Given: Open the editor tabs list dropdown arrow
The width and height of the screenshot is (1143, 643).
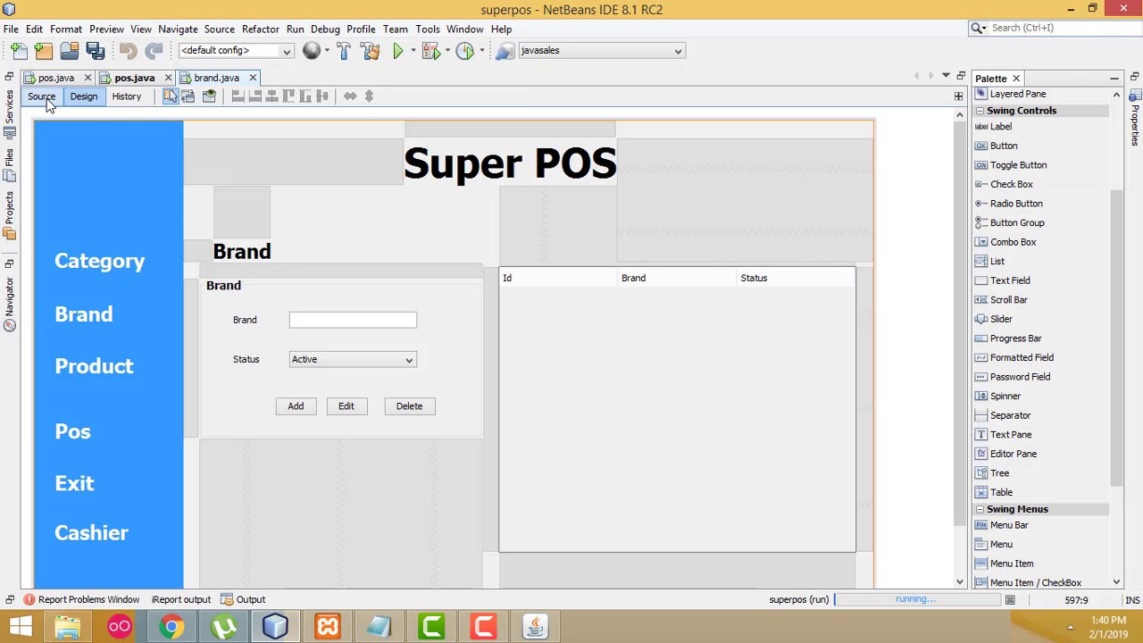Looking at the screenshot, I should click(946, 76).
